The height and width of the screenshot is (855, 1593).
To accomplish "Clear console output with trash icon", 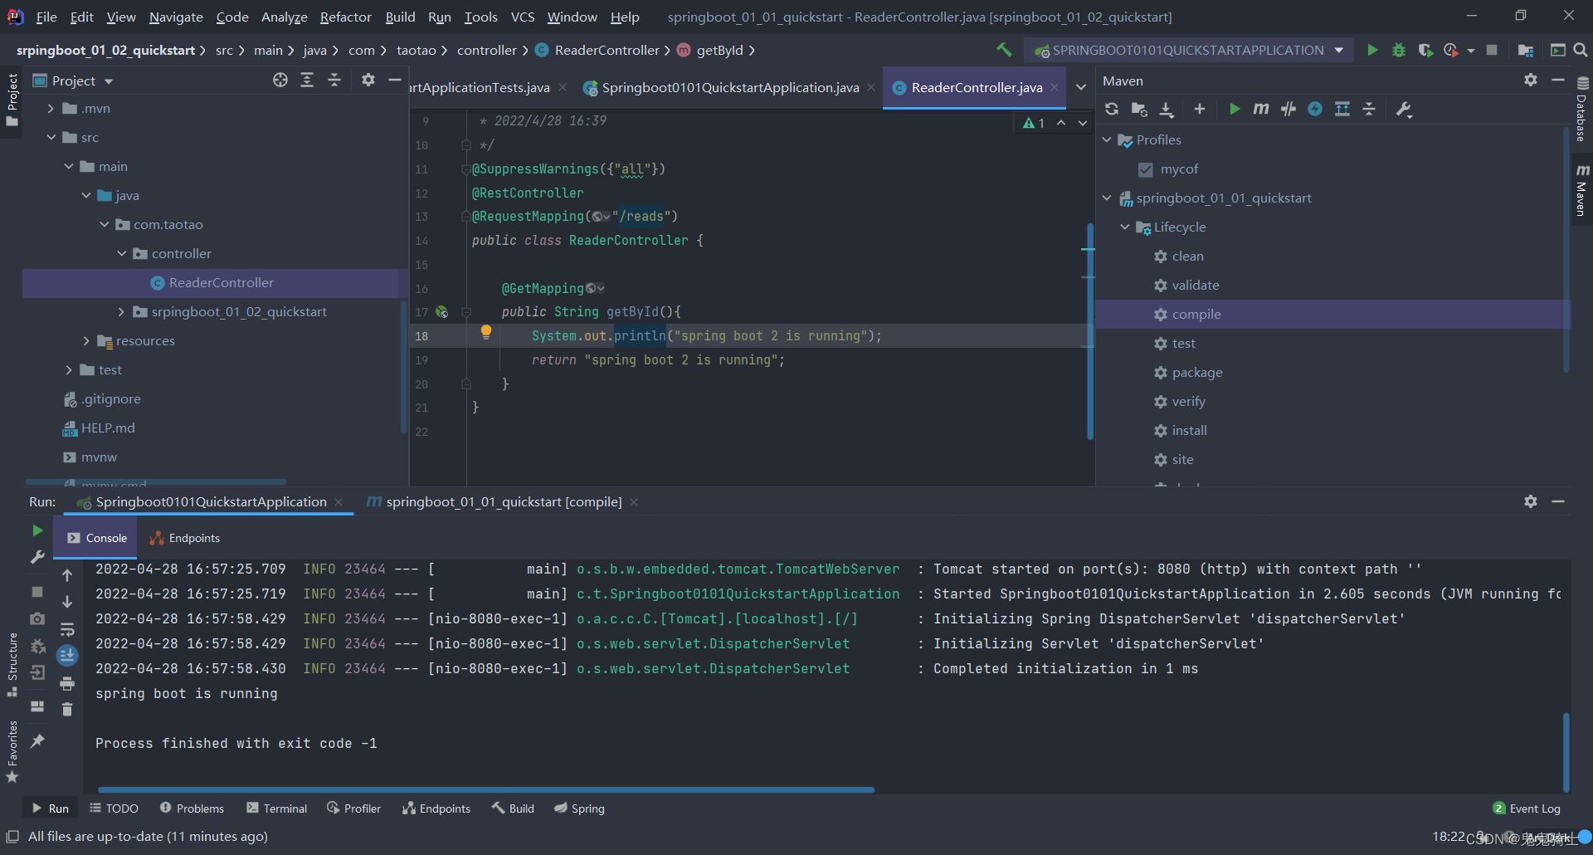I will (x=67, y=709).
